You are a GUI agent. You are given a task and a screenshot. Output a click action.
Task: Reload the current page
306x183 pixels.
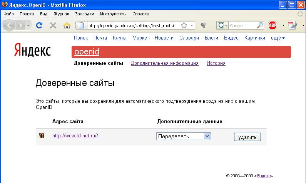click(x=39, y=25)
